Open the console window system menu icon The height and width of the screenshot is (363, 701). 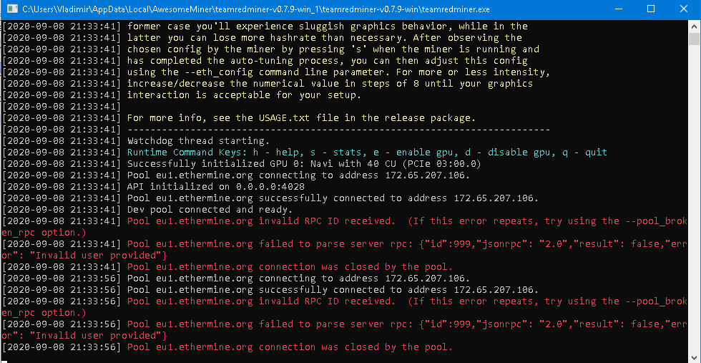click(x=13, y=9)
